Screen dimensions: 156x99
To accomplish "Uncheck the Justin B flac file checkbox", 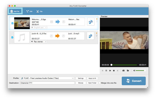I will (x=12, y=38).
